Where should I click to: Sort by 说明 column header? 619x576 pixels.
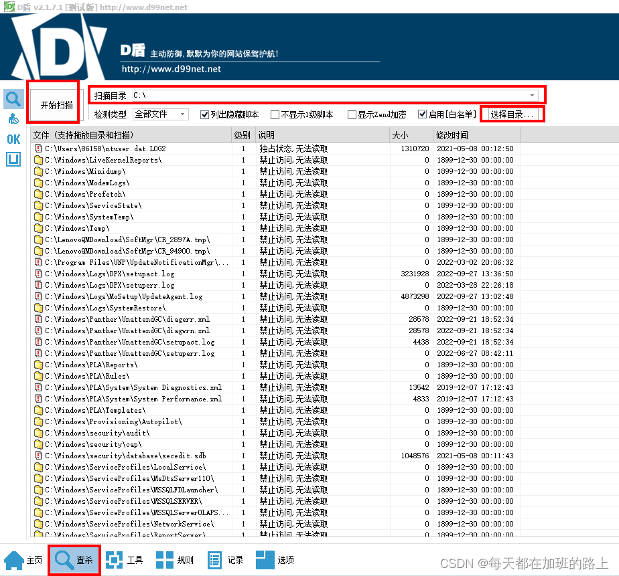322,135
